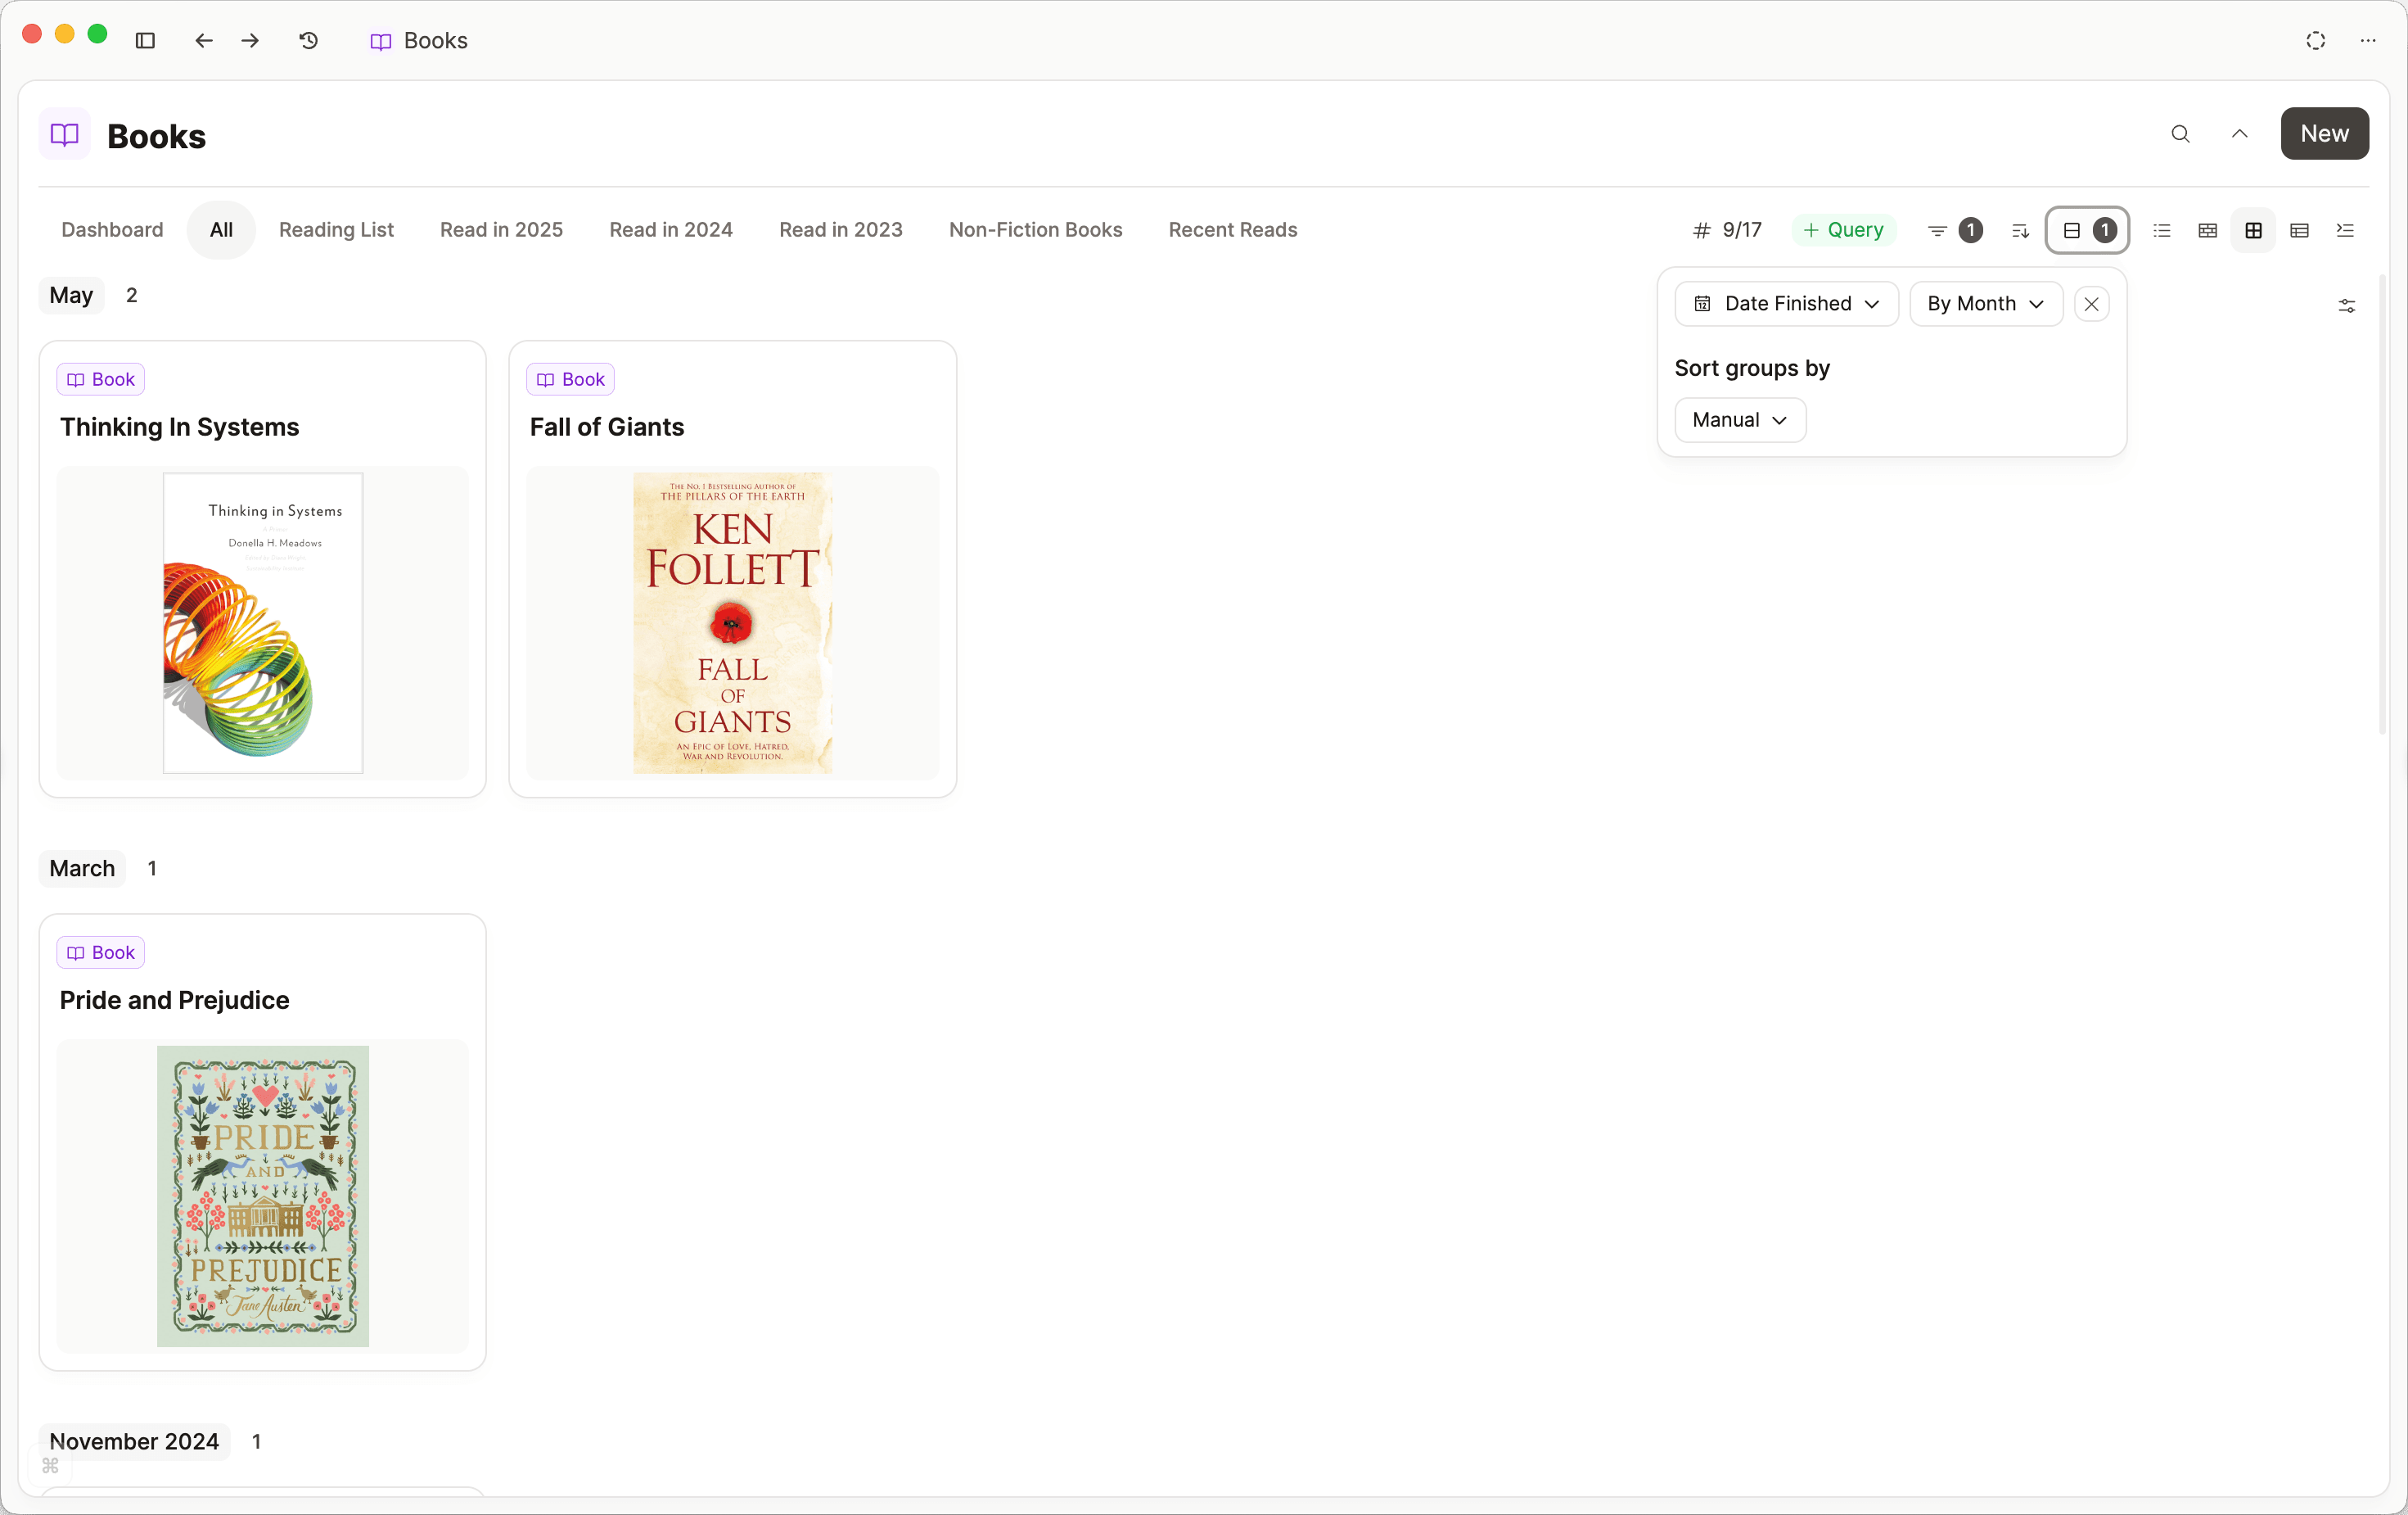2408x1515 pixels.
Task: Toggle the sidebar panel
Action: point(145,40)
